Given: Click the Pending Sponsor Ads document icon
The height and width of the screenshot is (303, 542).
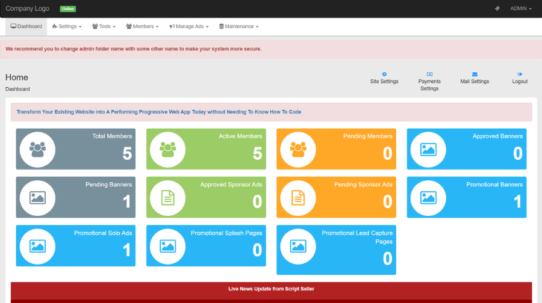Looking at the screenshot, I should click(298, 198).
